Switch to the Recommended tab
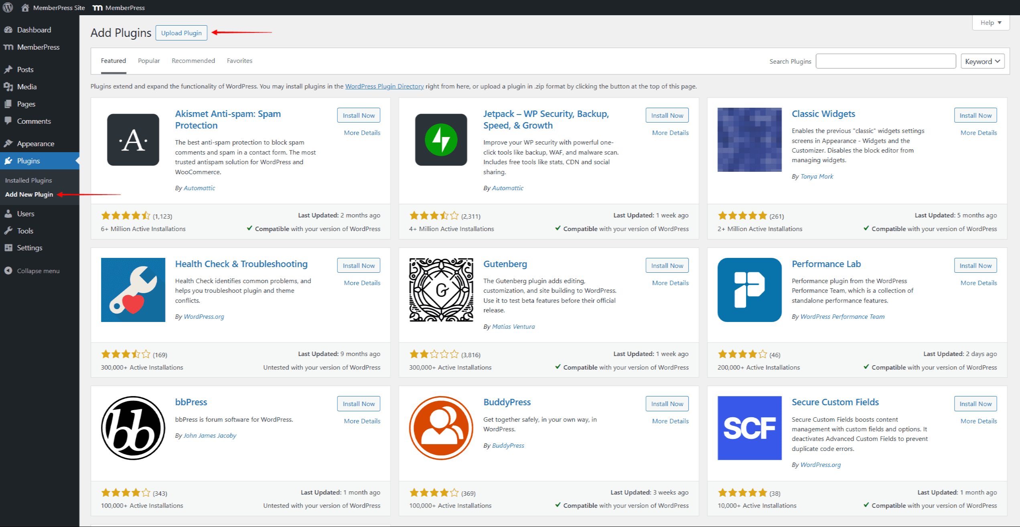The height and width of the screenshot is (527, 1020). (193, 60)
